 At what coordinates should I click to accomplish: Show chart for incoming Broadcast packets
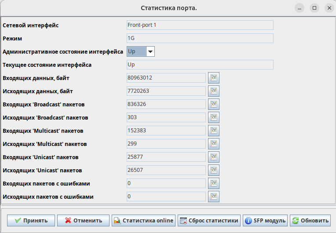tap(214, 104)
